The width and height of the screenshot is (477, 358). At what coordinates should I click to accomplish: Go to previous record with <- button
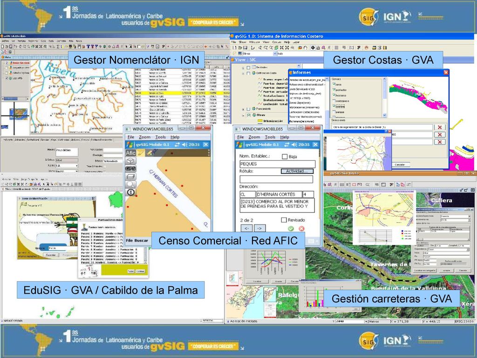[247, 228]
